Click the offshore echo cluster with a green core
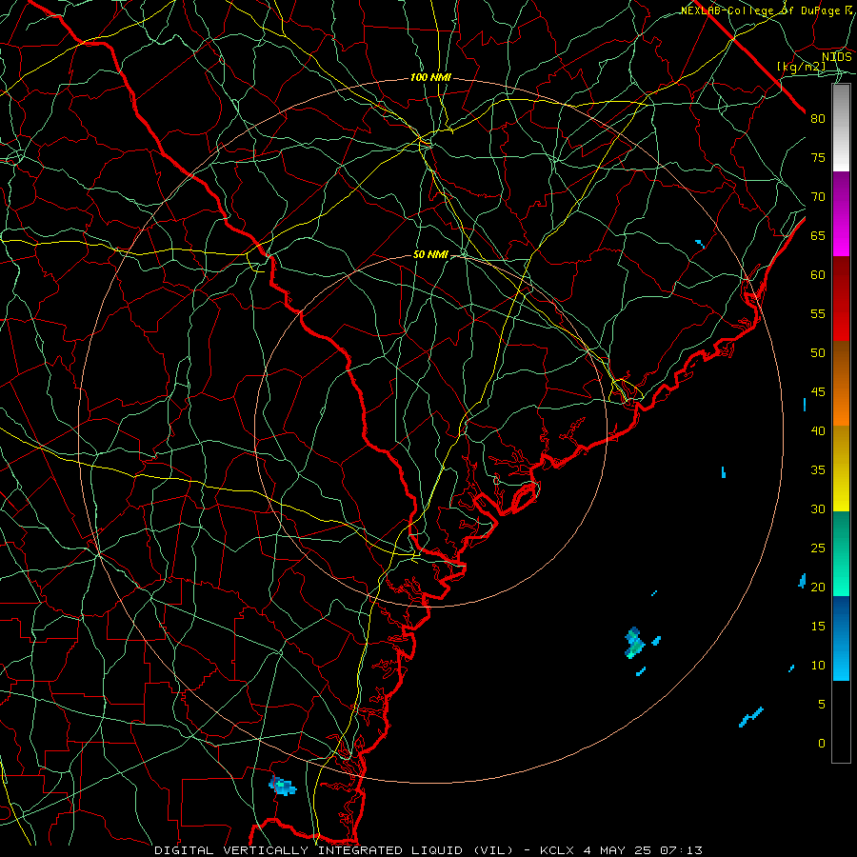Image resolution: width=857 pixels, height=857 pixels. click(634, 643)
